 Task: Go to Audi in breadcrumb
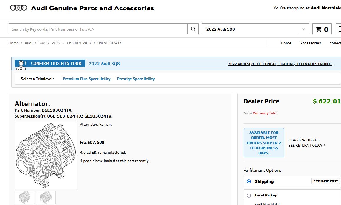coord(29,43)
